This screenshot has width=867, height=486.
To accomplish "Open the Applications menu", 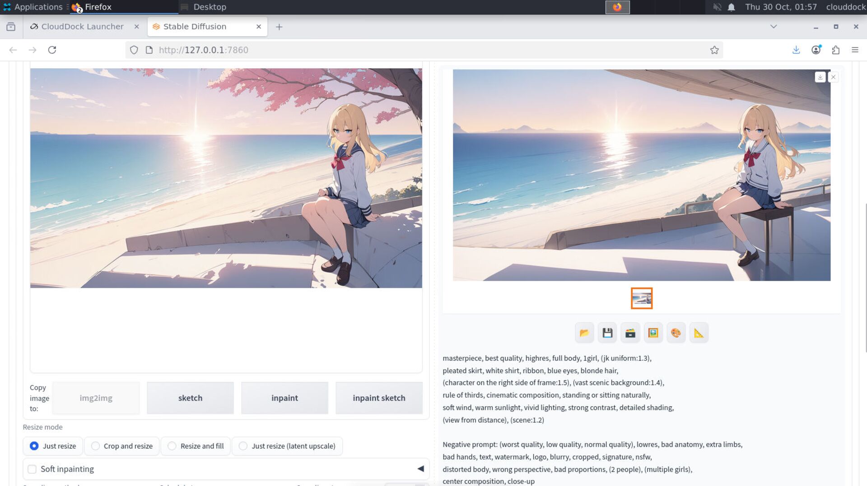I will pos(33,7).
